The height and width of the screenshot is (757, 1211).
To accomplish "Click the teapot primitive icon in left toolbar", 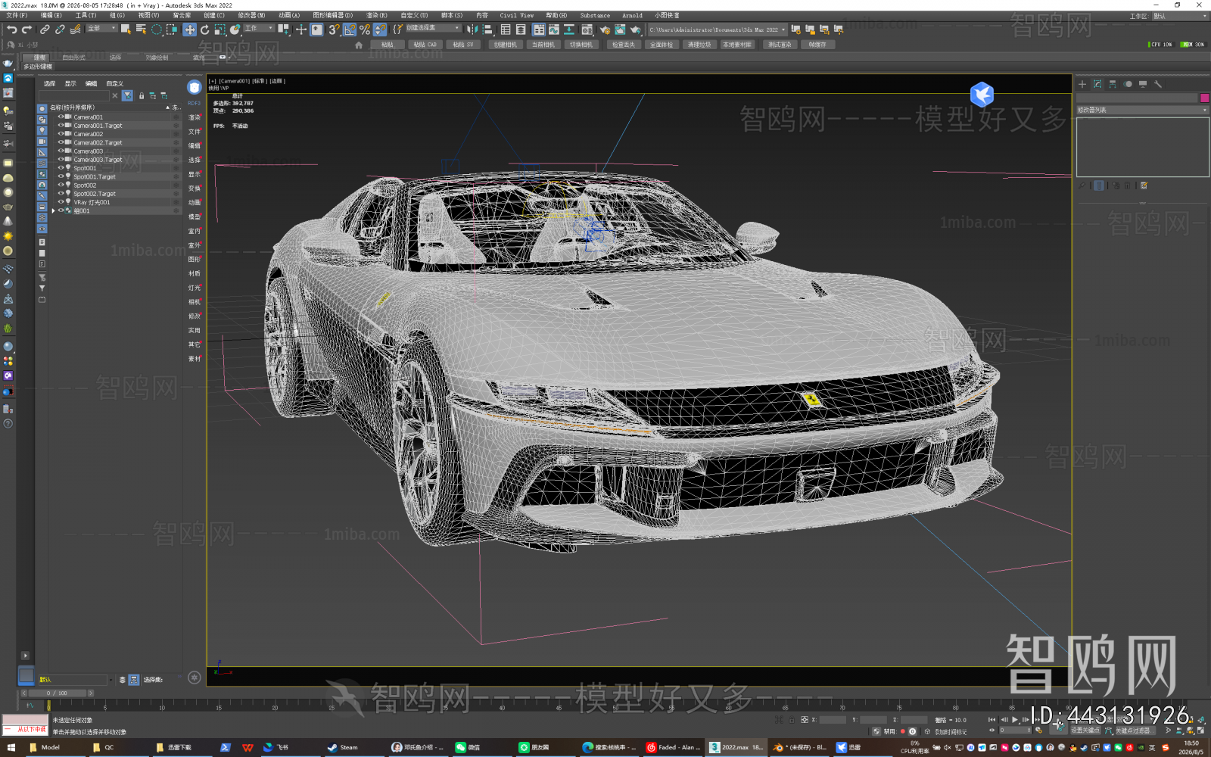I will click(8, 207).
